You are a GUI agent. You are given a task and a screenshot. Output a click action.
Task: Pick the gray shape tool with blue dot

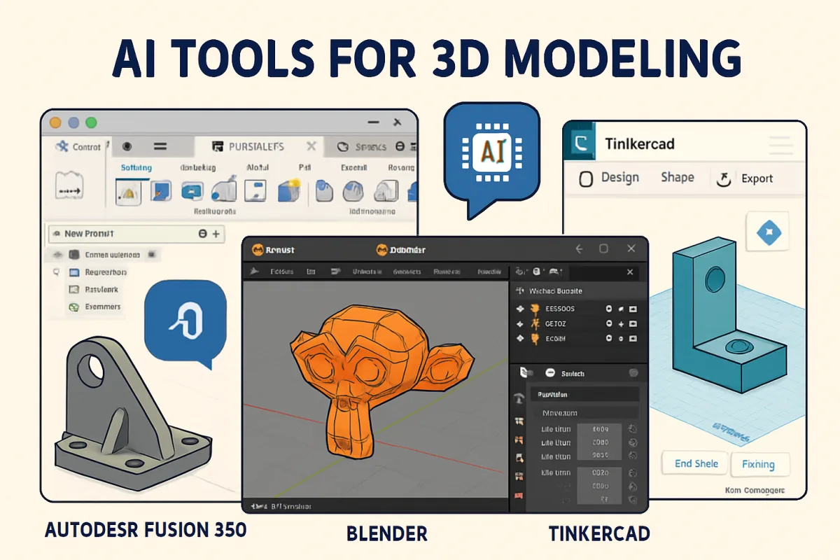click(224, 191)
